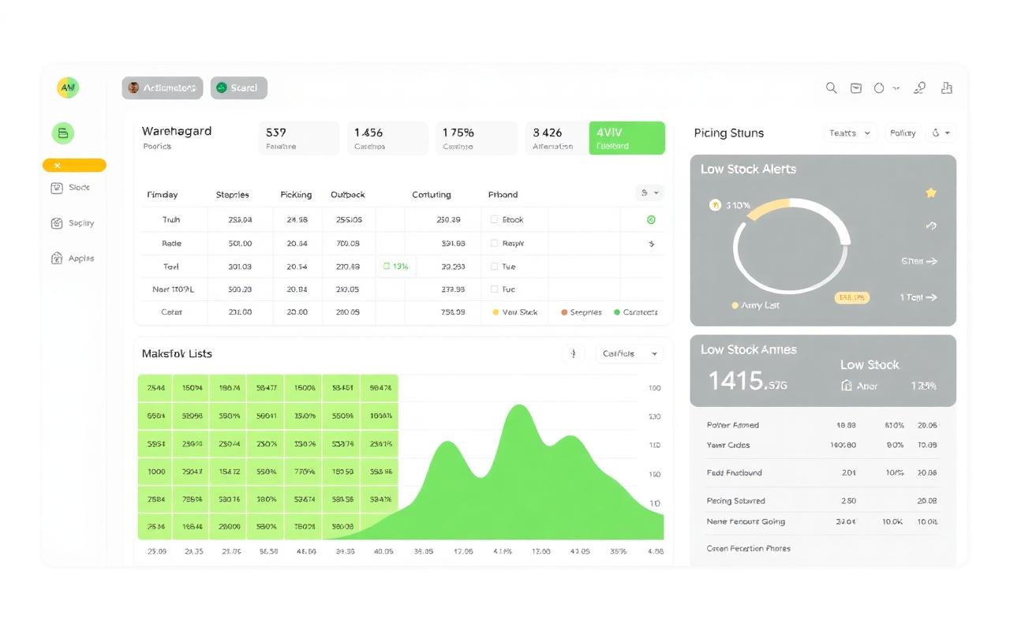Viewport: 1010px width, 631px height.
Task: Expand the Teatts dropdown
Action: (x=850, y=133)
